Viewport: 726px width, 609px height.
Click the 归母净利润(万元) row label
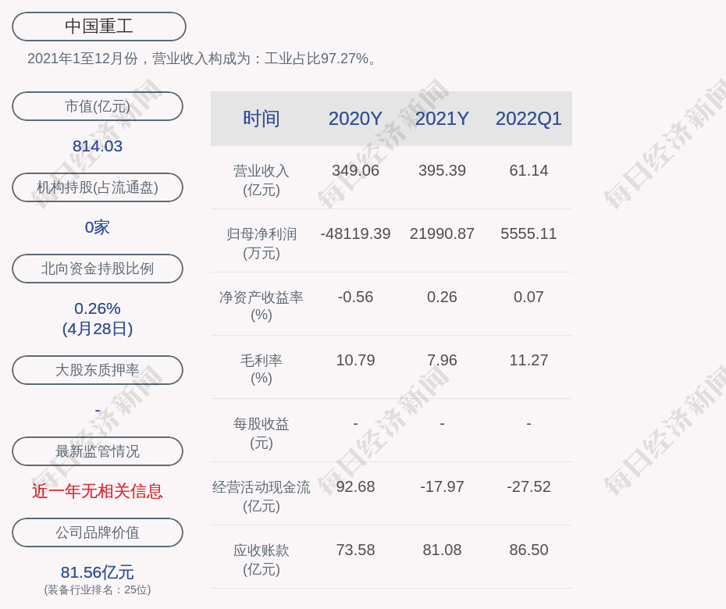click(x=262, y=243)
